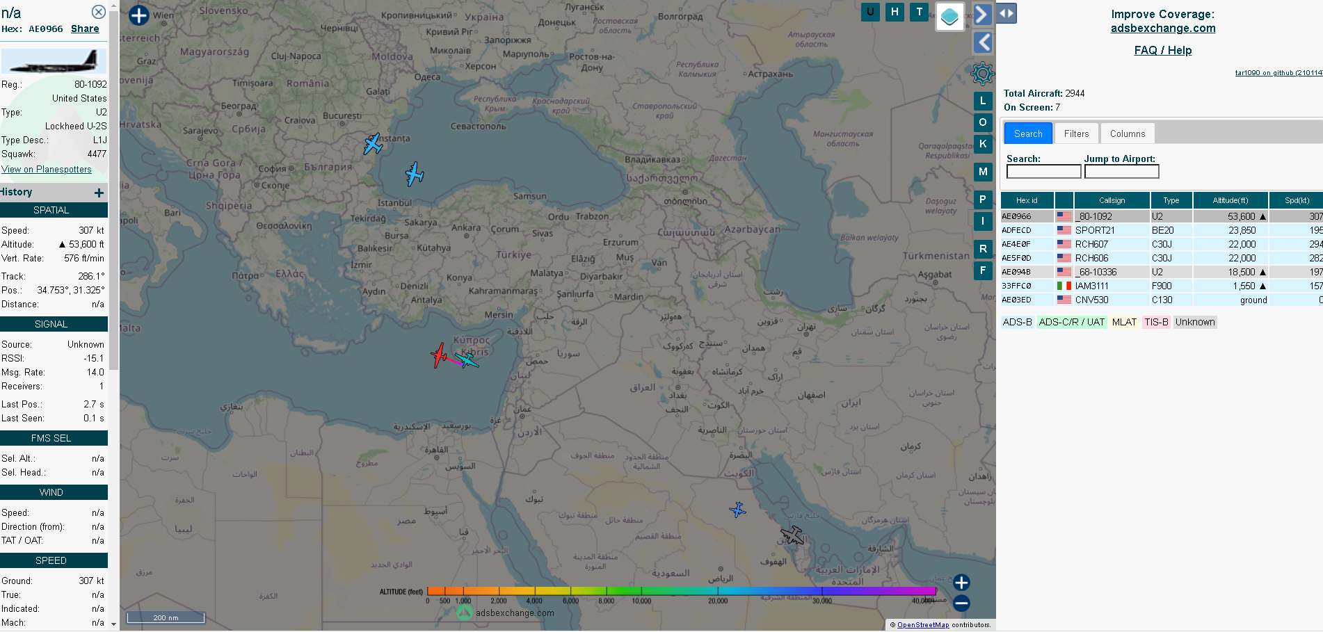This screenshot has width=1323, height=632.
Task: Click the F map option button
Action: click(983, 270)
